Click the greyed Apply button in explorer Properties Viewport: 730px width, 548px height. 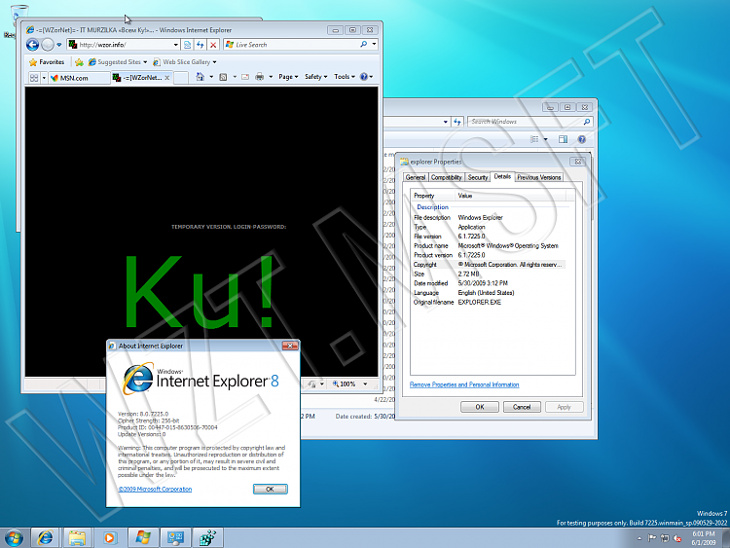[565, 407]
